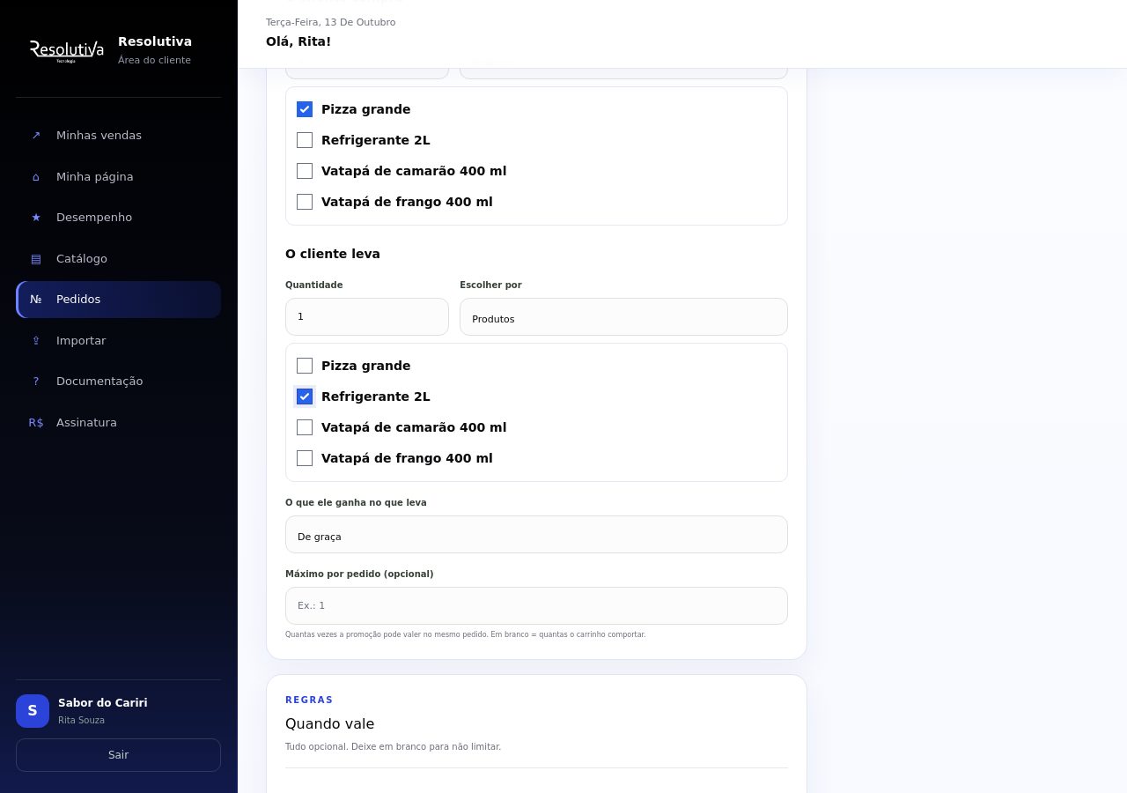Focus the Máximo por pedido field
1127x793 pixels.
coord(536,606)
